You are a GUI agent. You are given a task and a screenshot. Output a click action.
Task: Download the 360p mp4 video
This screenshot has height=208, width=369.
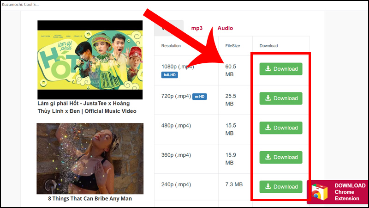[281, 157]
